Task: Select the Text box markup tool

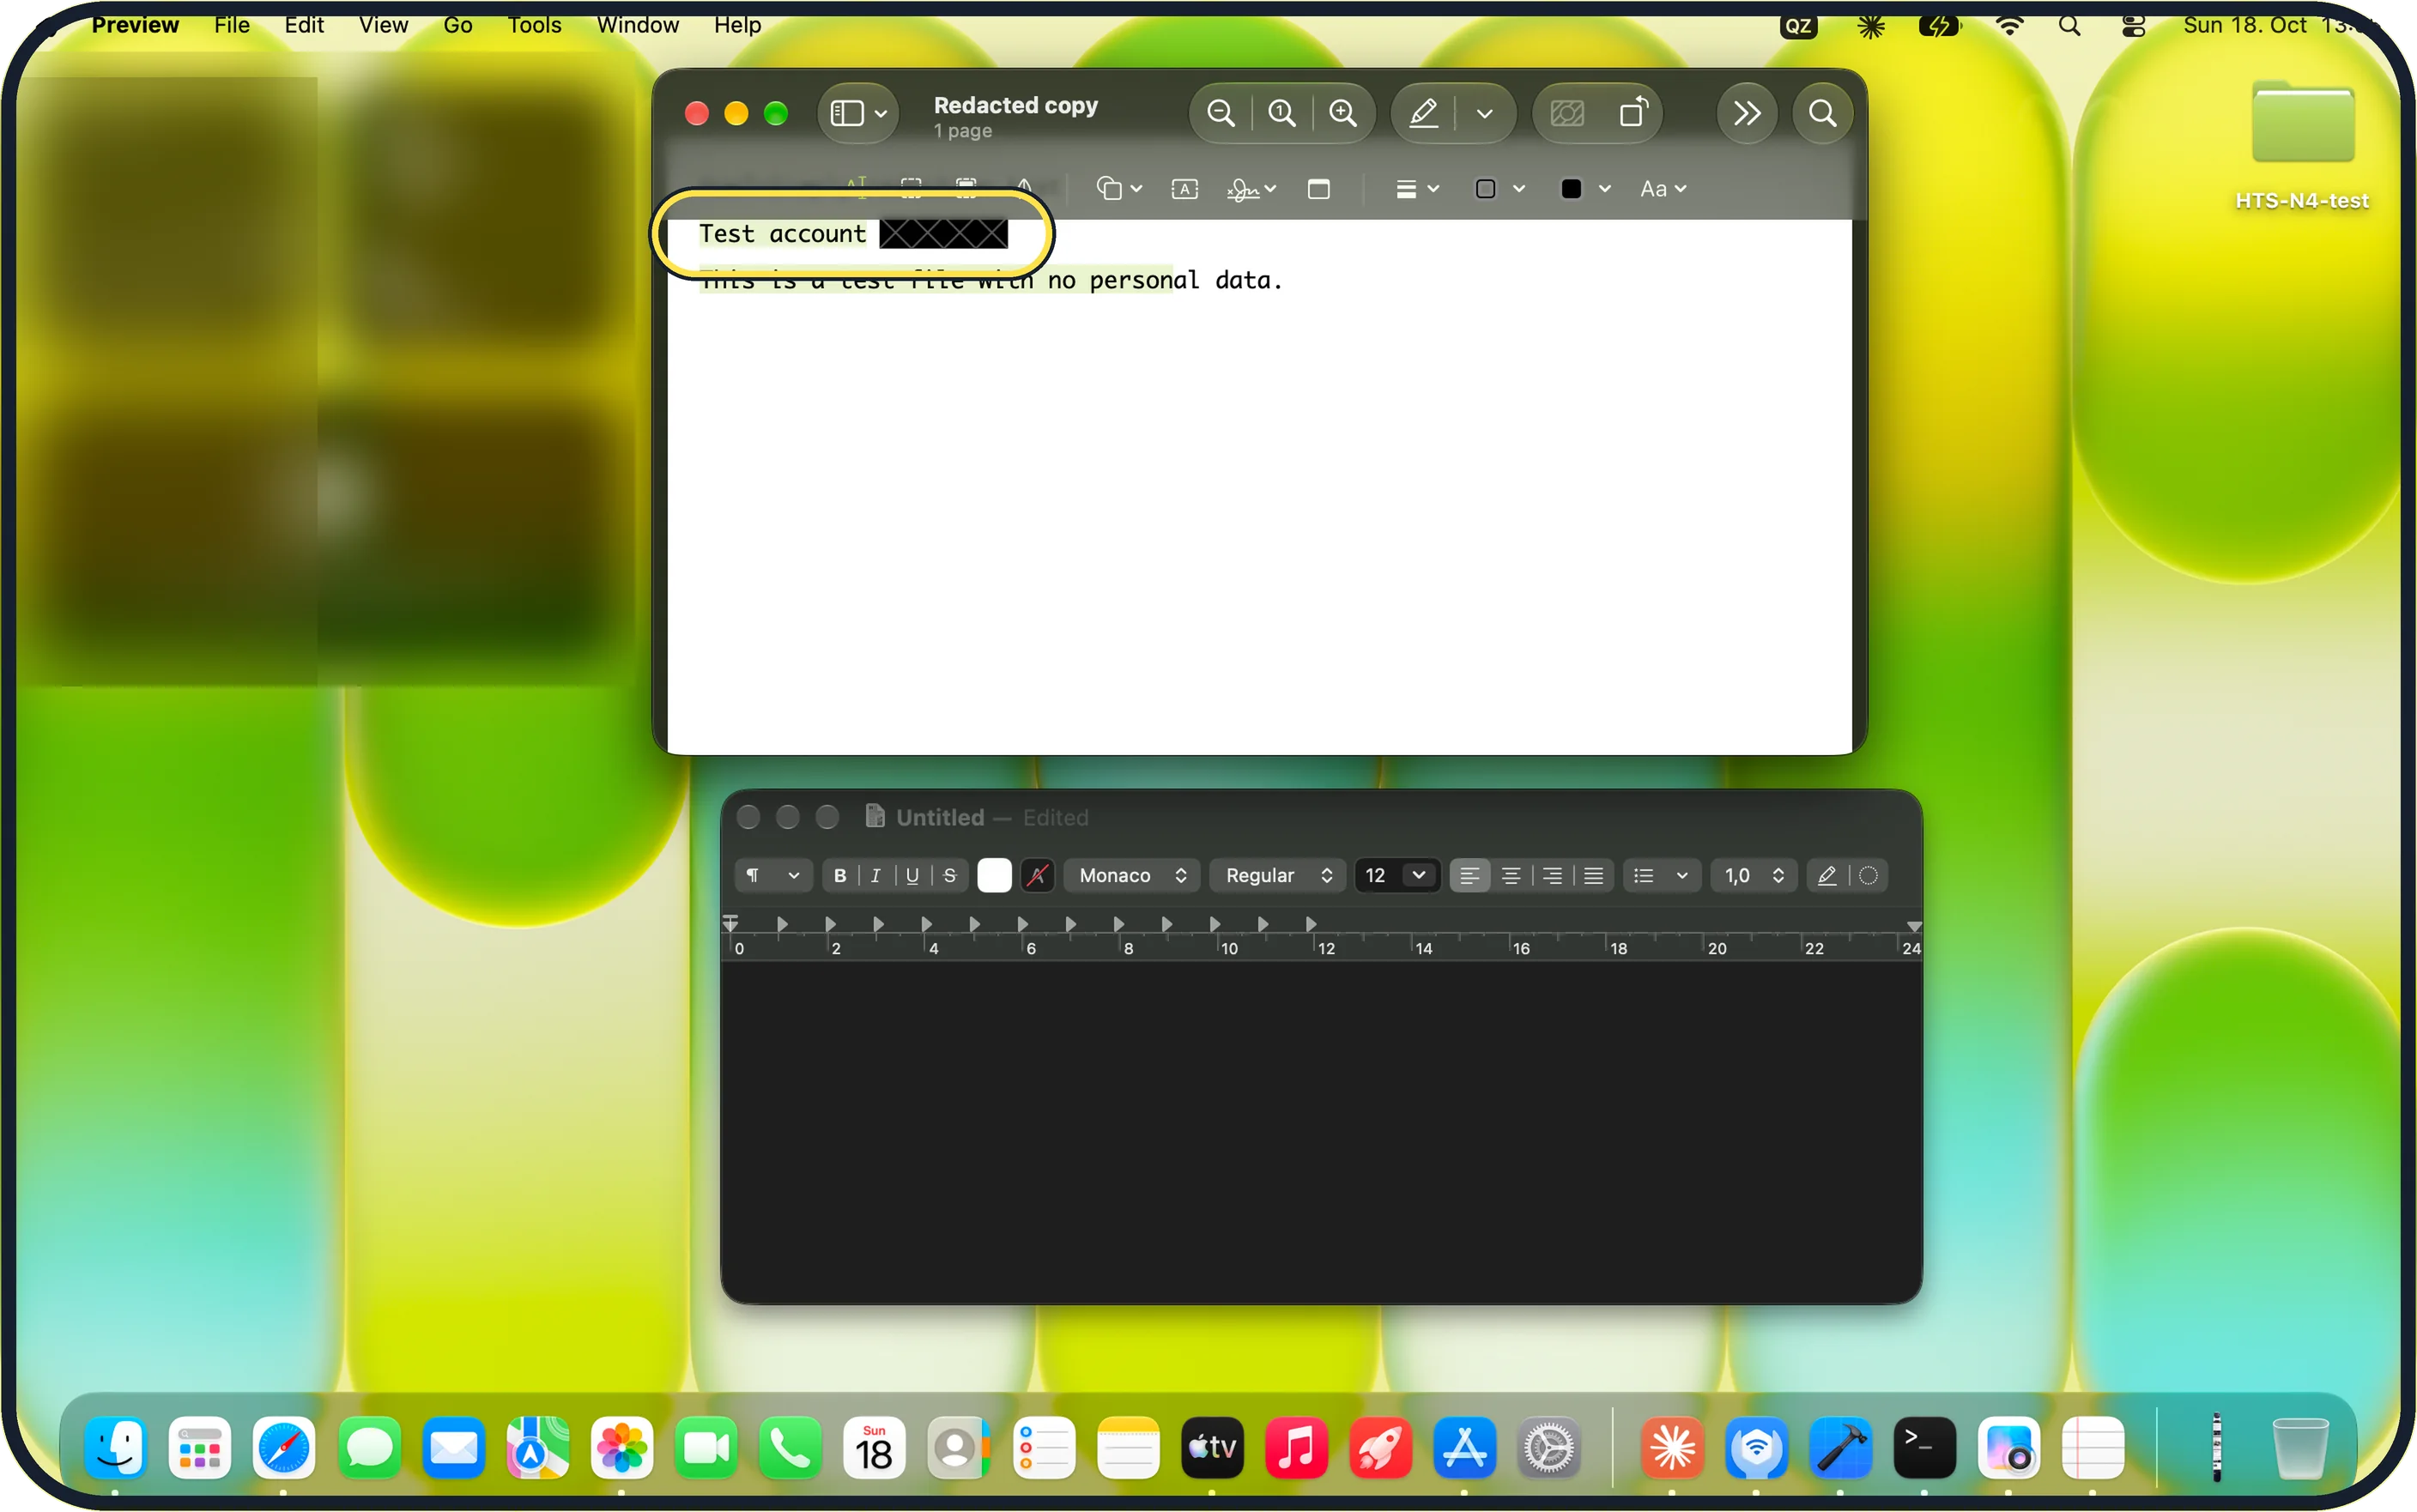Action: pos(1184,189)
